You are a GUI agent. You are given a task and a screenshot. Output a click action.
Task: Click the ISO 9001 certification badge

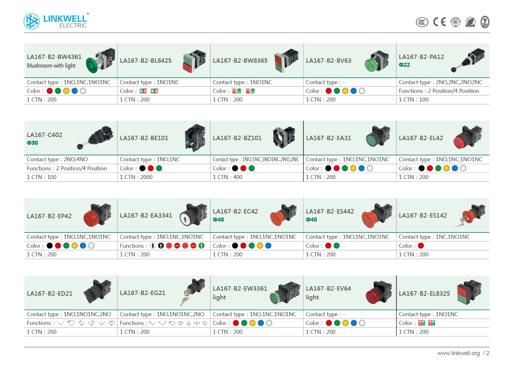456,22
